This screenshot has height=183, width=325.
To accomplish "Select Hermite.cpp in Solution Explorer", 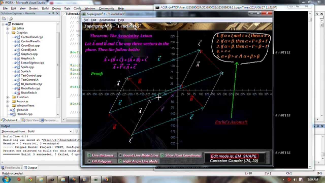I will click(x=24, y=114).
